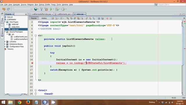
Task: Expand the Libraries tree node
Action: tap(5, 42)
